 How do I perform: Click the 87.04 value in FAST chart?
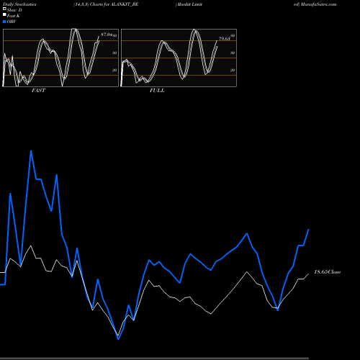(x=107, y=35)
